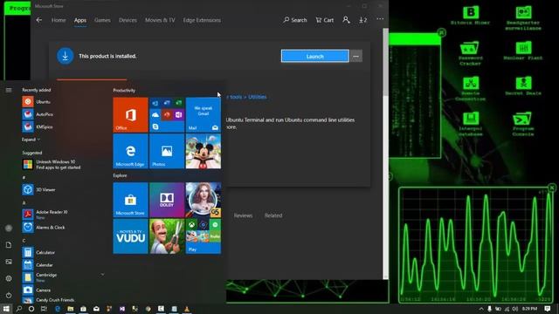
Task: Open Settings gear in Start menu
Action: (9, 278)
